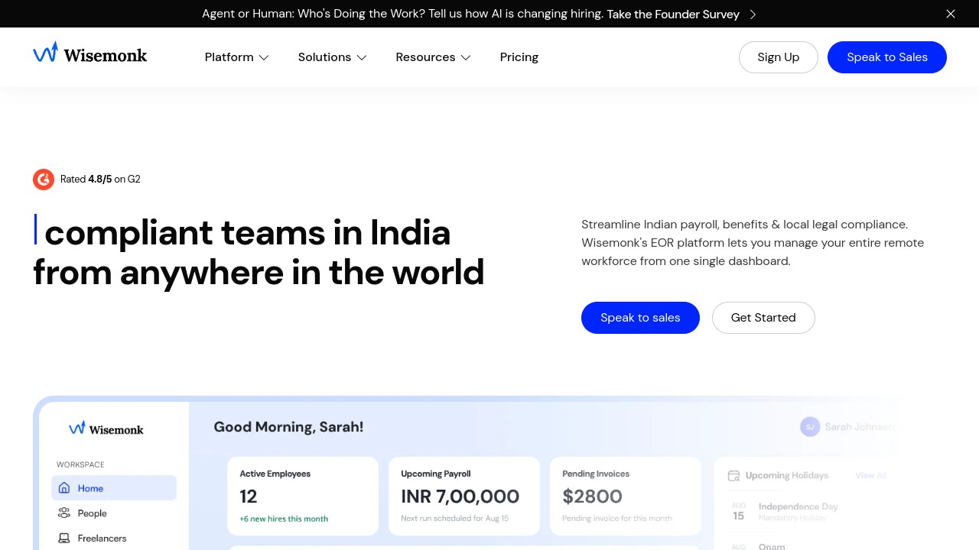979x550 pixels.
Task: Click the Wisemonk logo in header
Action: [x=89, y=53]
